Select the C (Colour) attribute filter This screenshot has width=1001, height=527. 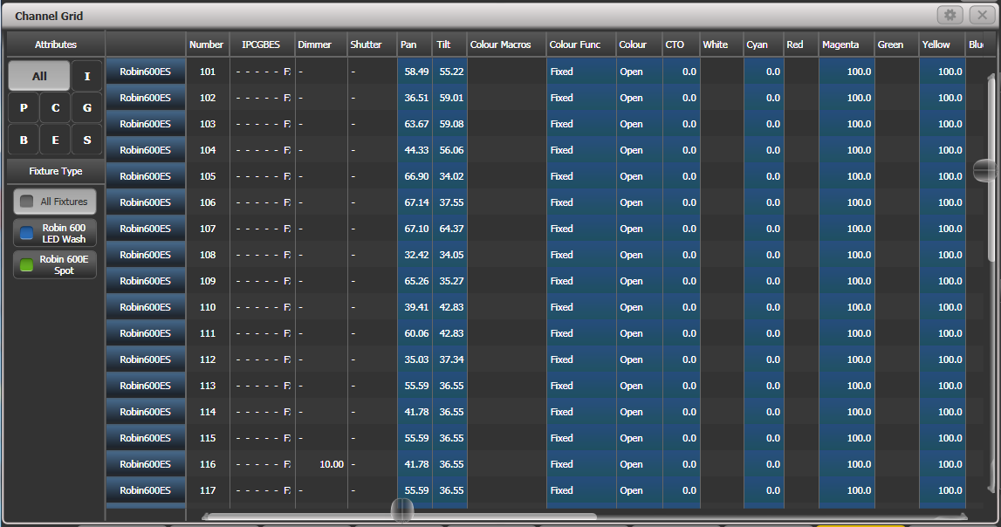(x=55, y=107)
